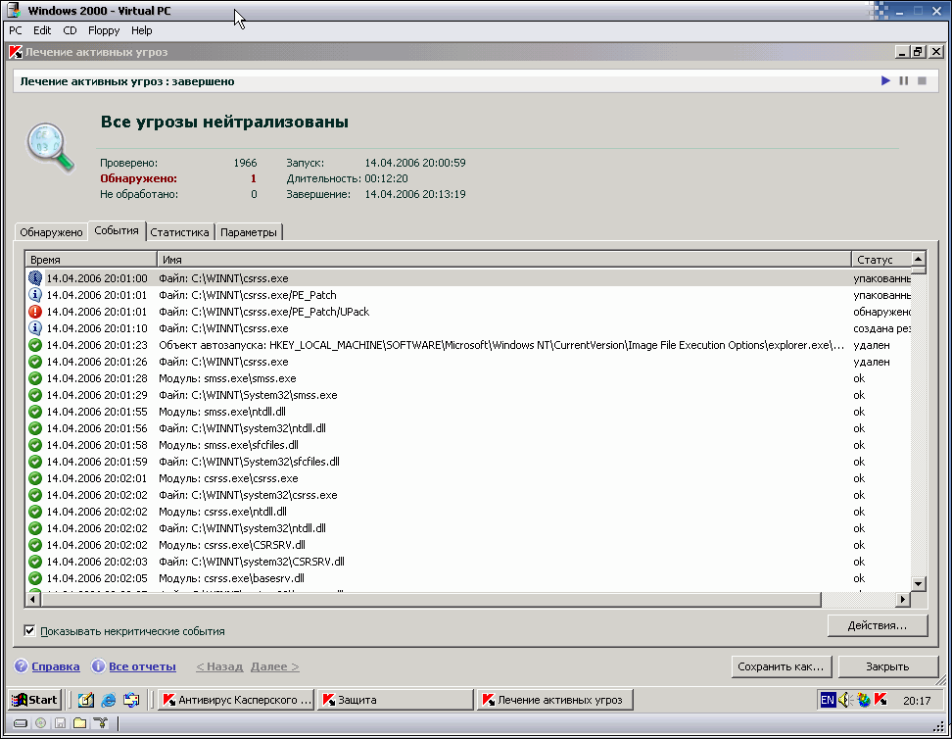Switch to the Статистика tab

point(179,232)
